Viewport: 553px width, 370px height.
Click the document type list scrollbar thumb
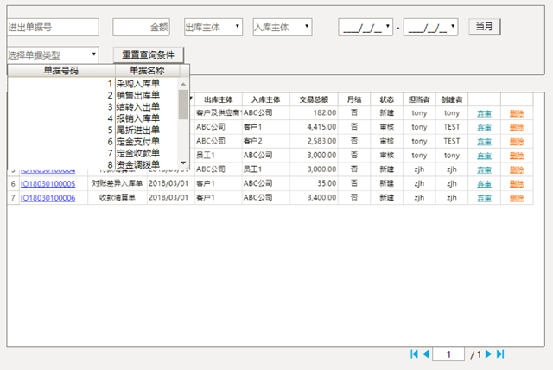point(183,105)
